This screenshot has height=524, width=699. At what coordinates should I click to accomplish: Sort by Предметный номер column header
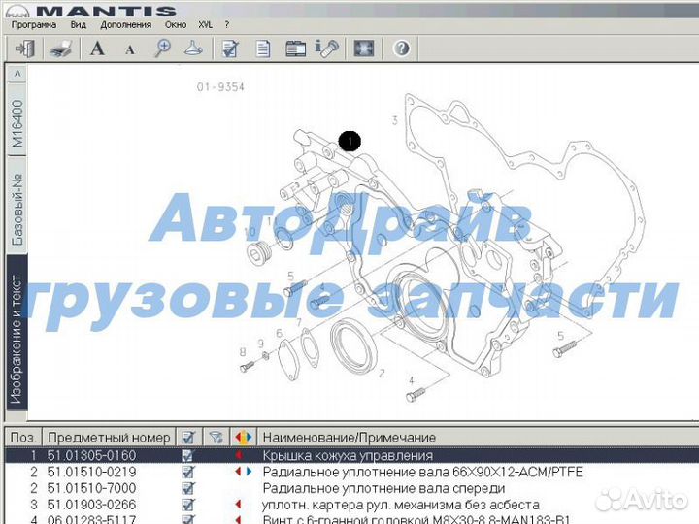click(109, 438)
